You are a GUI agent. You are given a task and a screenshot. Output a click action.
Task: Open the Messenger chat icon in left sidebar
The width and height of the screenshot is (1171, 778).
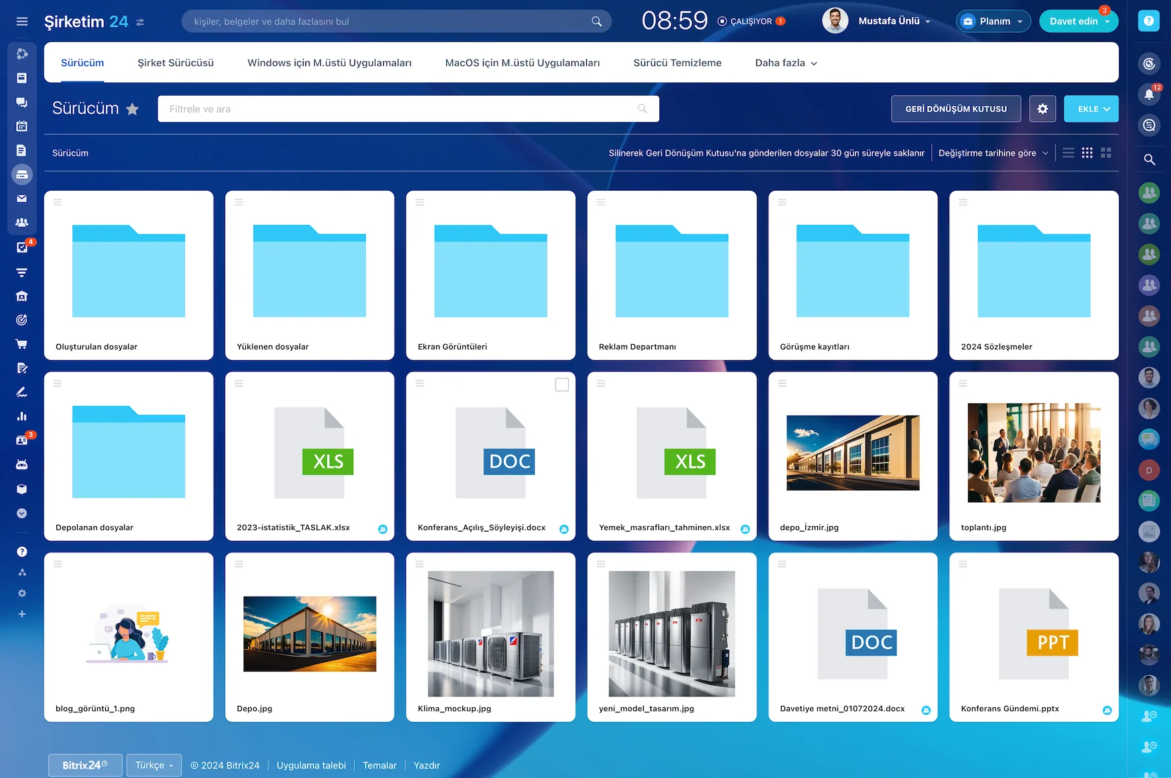pyautogui.click(x=22, y=102)
